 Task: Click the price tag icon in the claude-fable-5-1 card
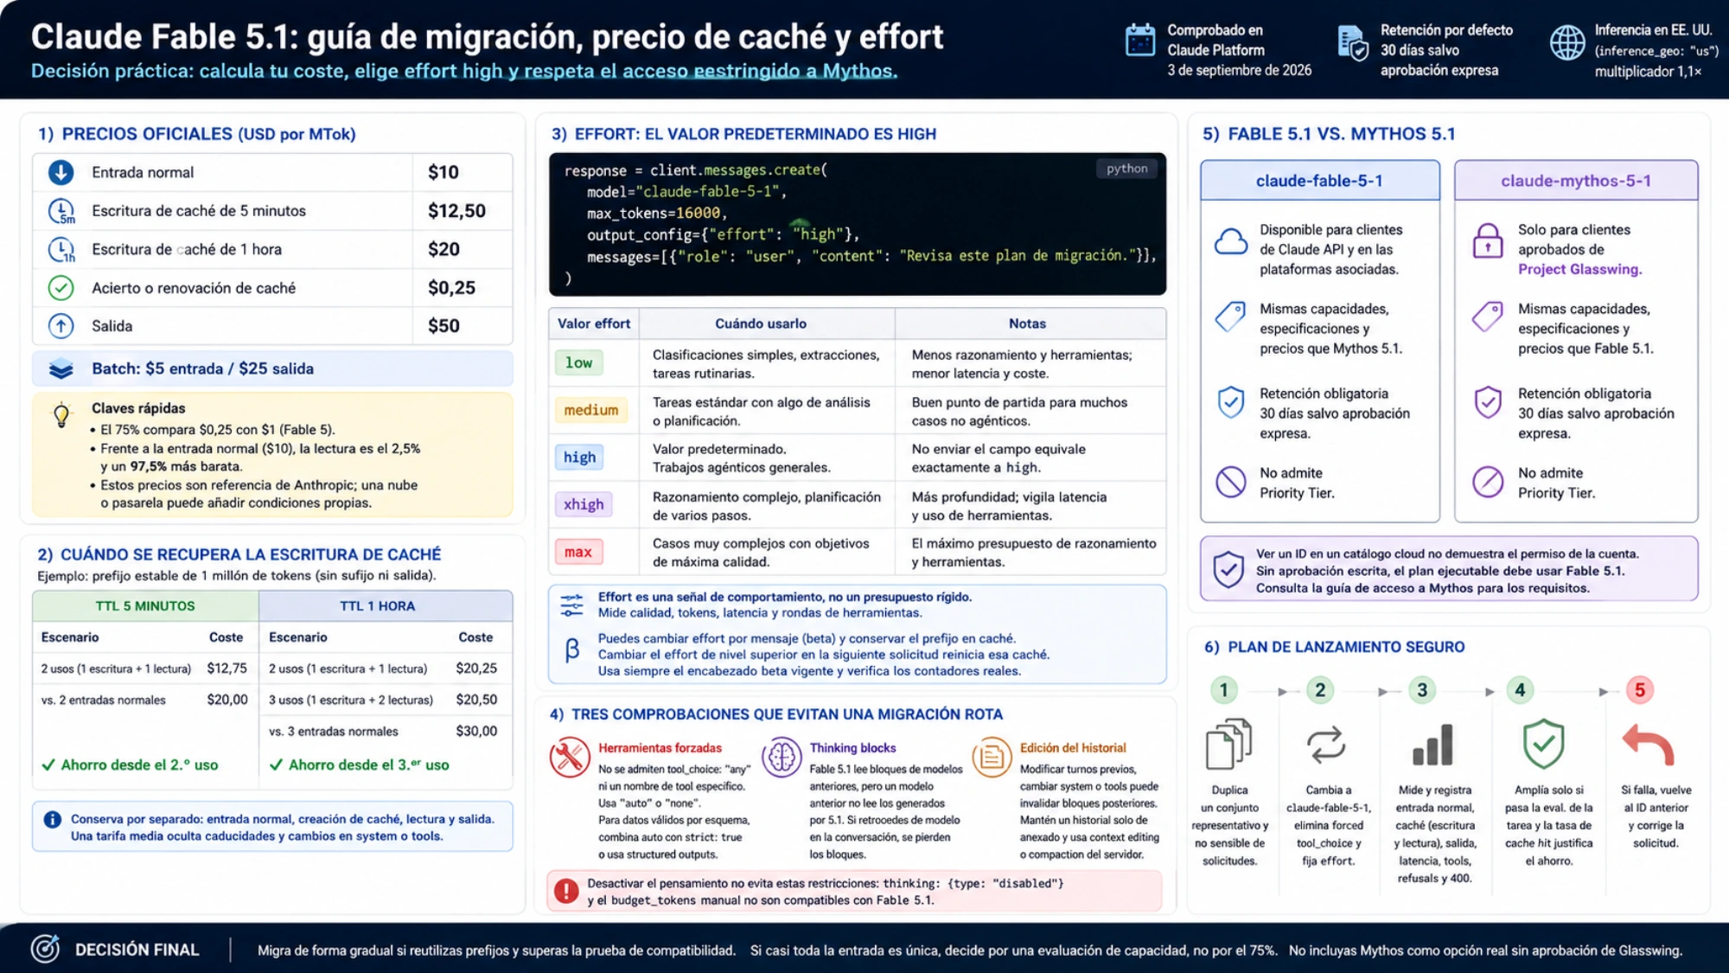tap(1230, 317)
